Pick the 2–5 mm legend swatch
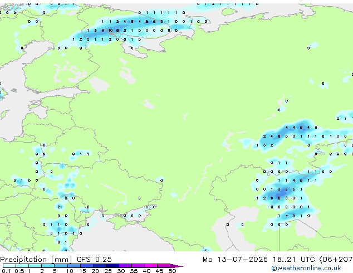353x273 pixels. (48, 266)
